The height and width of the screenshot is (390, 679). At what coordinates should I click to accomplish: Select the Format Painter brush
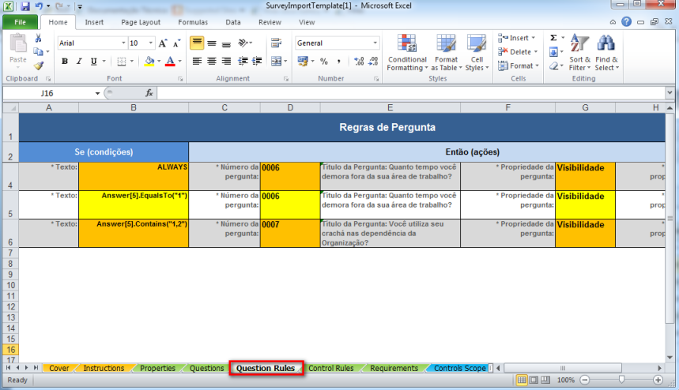(x=39, y=66)
